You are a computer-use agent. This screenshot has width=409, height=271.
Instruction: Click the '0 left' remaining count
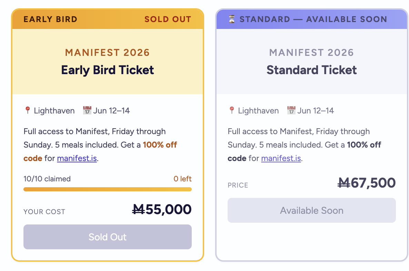182,179
